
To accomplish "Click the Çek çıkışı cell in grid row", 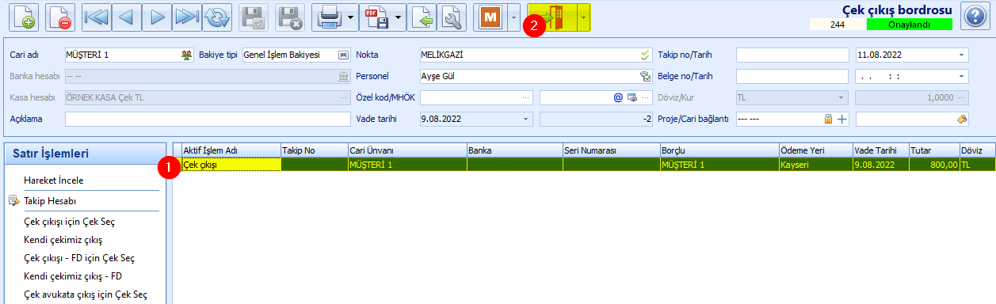I will pos(231,165).
